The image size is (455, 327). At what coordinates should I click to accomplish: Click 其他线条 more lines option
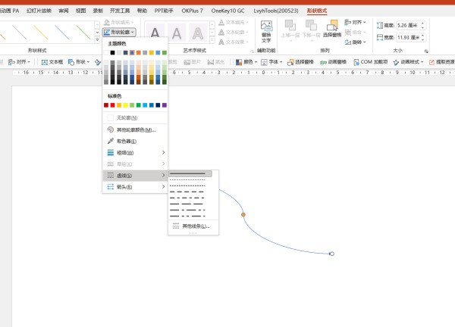(194, 226)
